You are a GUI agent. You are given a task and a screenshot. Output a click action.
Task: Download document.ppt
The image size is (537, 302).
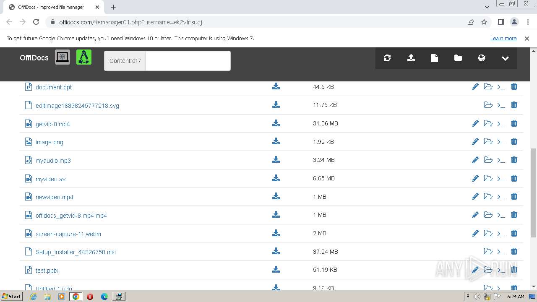coord(276,86)
